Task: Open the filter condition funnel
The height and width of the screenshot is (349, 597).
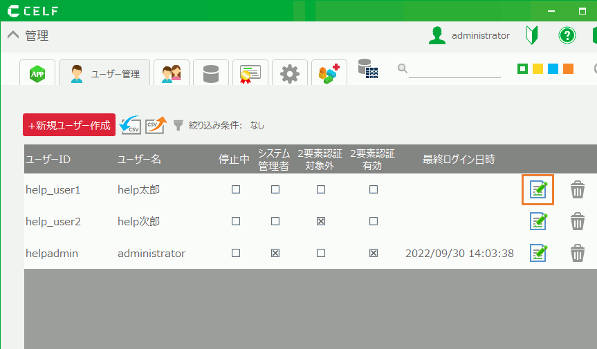Action: coord(178,125)
